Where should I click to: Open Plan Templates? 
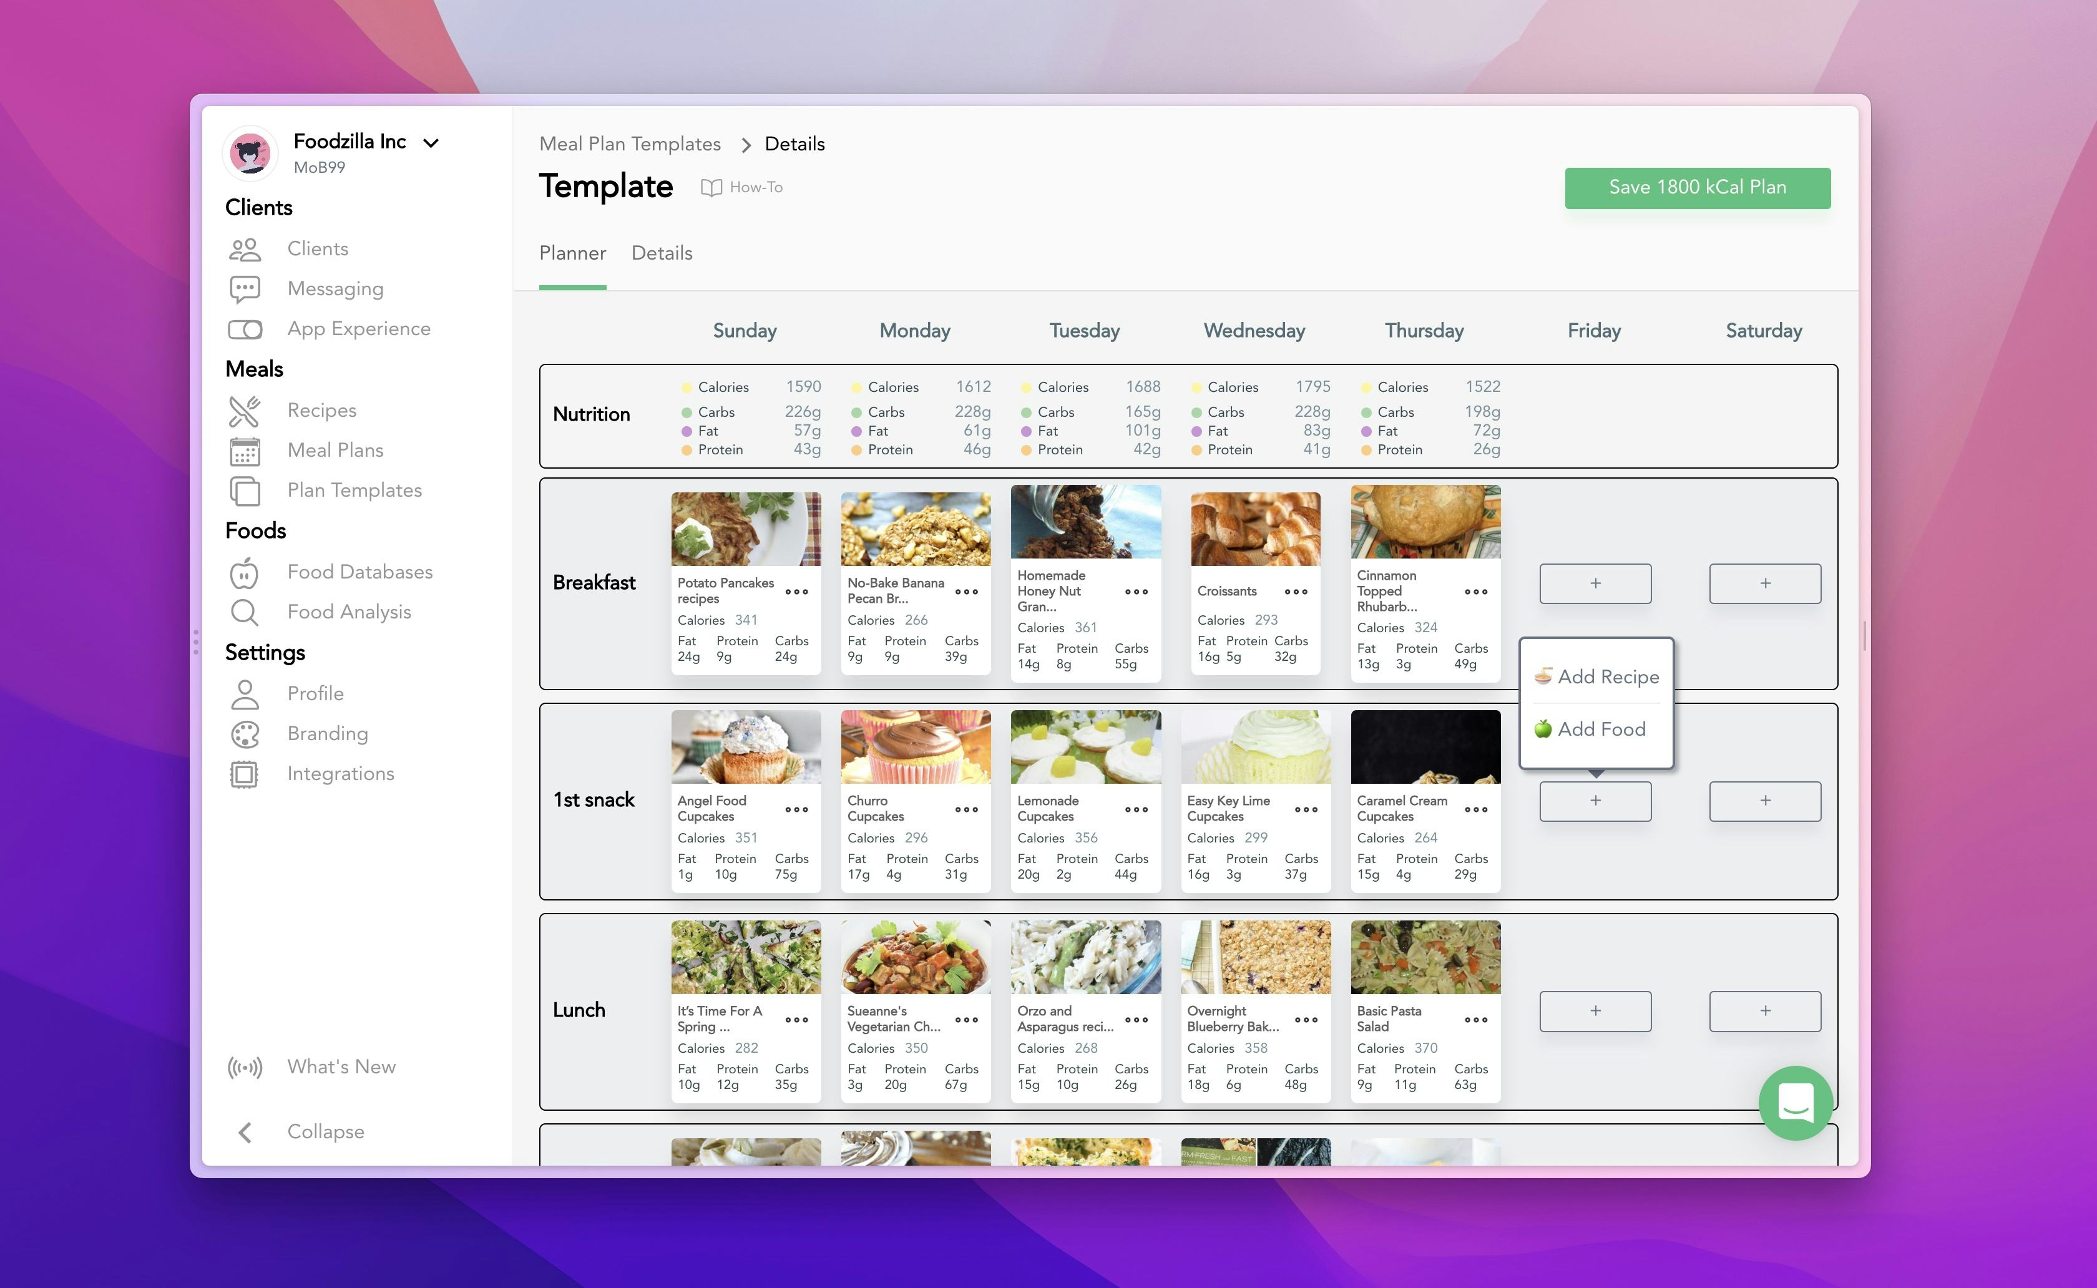pyautogui.click(x=353, y=490)
